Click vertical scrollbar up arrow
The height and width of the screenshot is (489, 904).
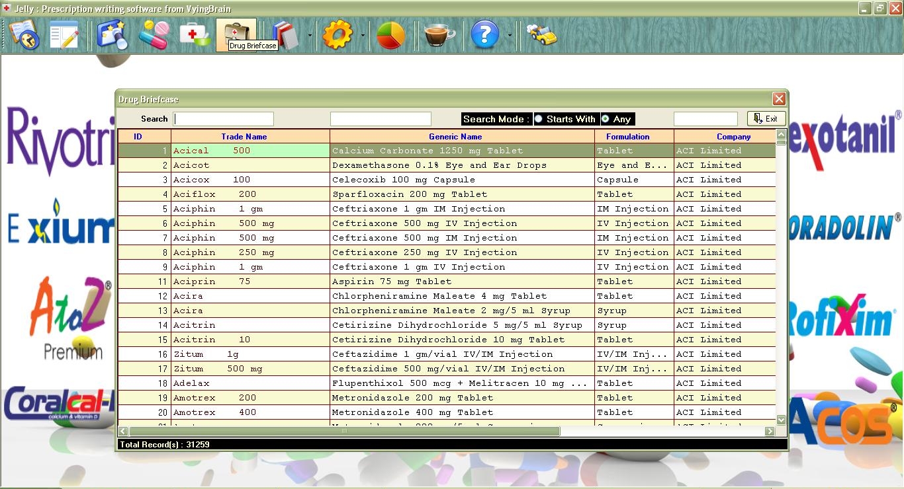(x=781, y=134)
